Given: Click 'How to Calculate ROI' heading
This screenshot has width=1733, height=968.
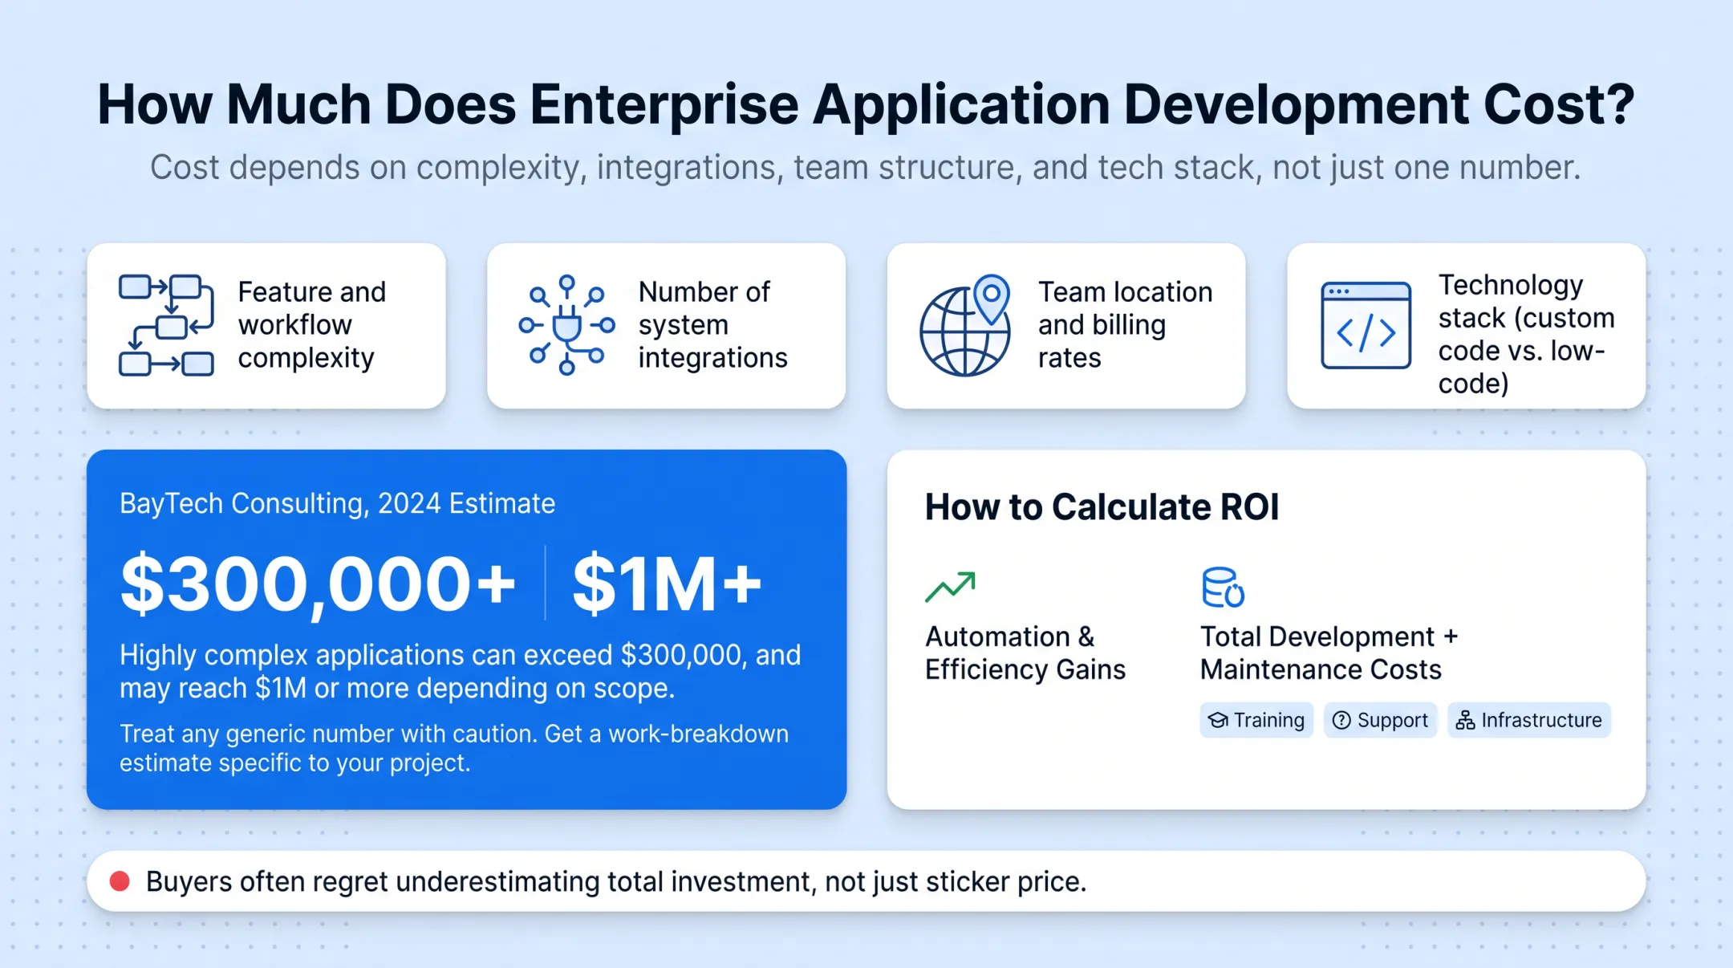Looking at the screenshot, I should tap(1102, 507).
